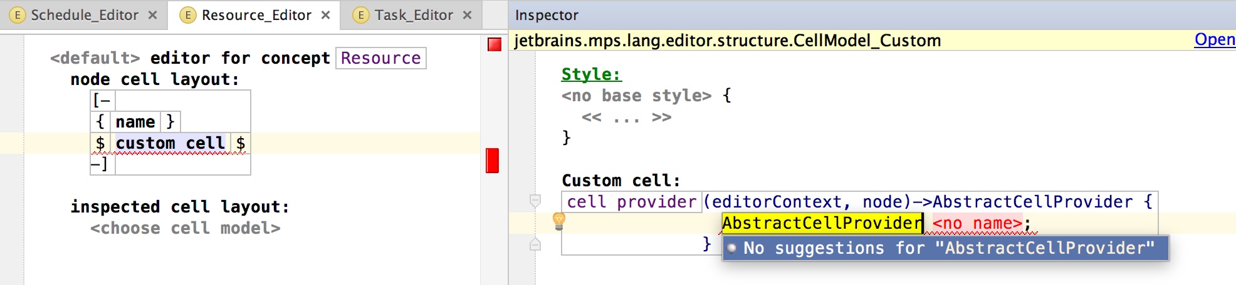Screen dimensions: 1236x285
Task: Click the lightbulb intention icon in Inspector
Action: click(558, 221)
